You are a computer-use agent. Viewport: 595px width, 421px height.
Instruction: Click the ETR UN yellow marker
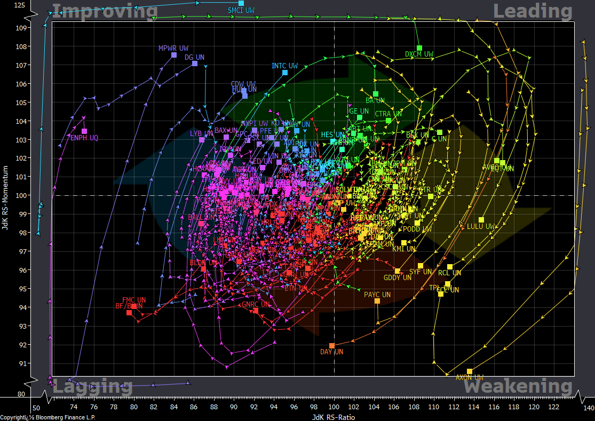(x=430, y=196)
